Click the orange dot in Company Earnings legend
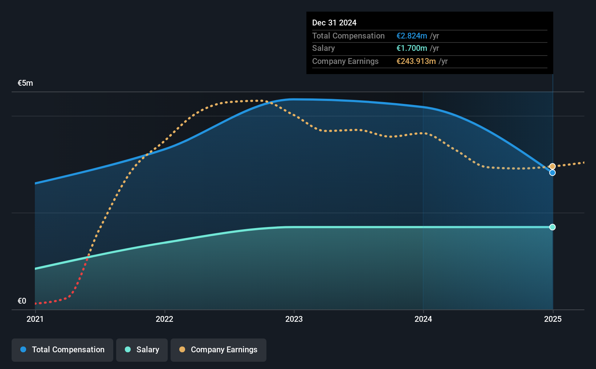 point(182,349)
